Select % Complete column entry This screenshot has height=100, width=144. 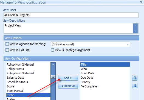[105, 86]
